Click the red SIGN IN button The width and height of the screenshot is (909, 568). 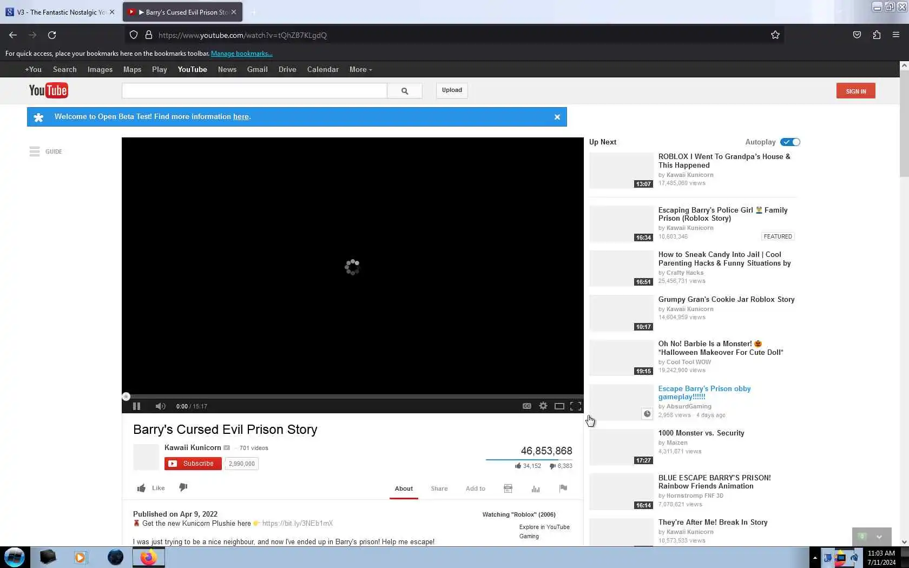[x=855, y=91]
